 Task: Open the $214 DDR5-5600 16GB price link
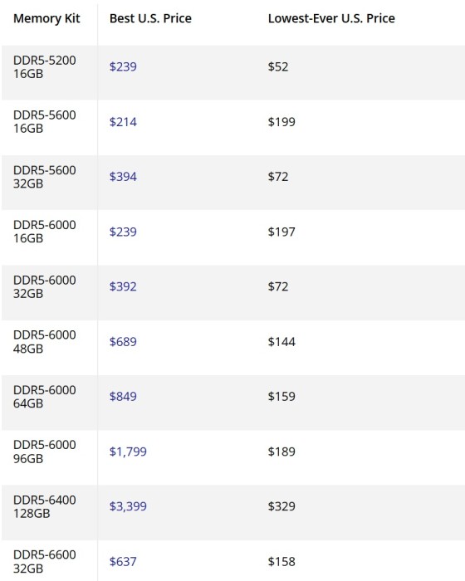point(123,122)
